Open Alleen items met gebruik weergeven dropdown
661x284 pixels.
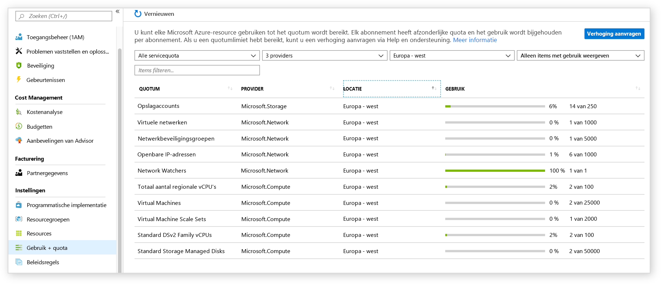coord(580,55)
